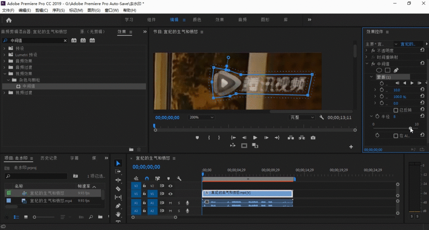Click Comparison View button
This screenshot has width=429, height=230.
[x=255, y=145]
